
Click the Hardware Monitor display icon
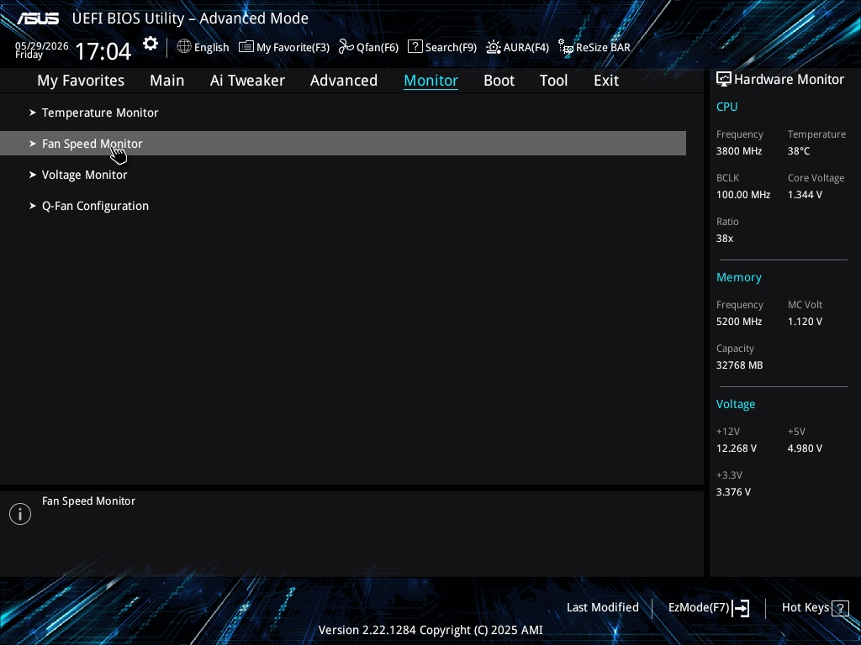[x=724, y=80]
